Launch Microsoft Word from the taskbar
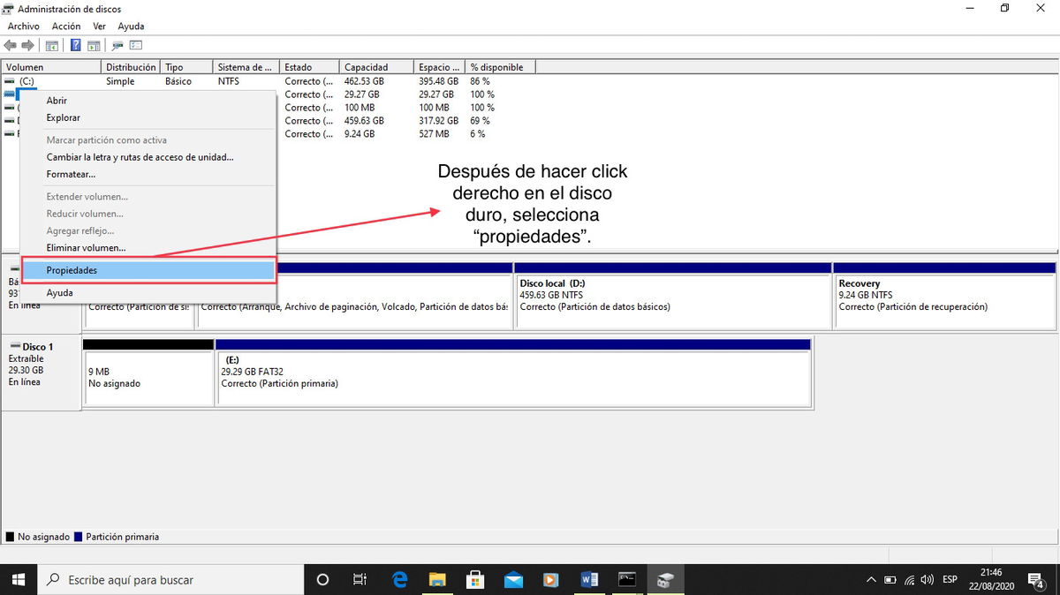The height and width of the screenshot is (595, 1060). click(x=589, y=580)
